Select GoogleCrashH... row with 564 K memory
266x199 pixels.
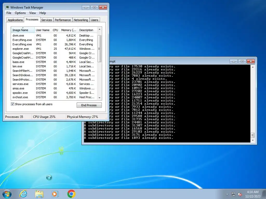click(x=54, y=53)
